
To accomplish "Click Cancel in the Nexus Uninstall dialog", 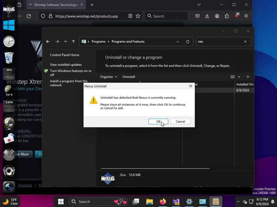I will point(180,122).
